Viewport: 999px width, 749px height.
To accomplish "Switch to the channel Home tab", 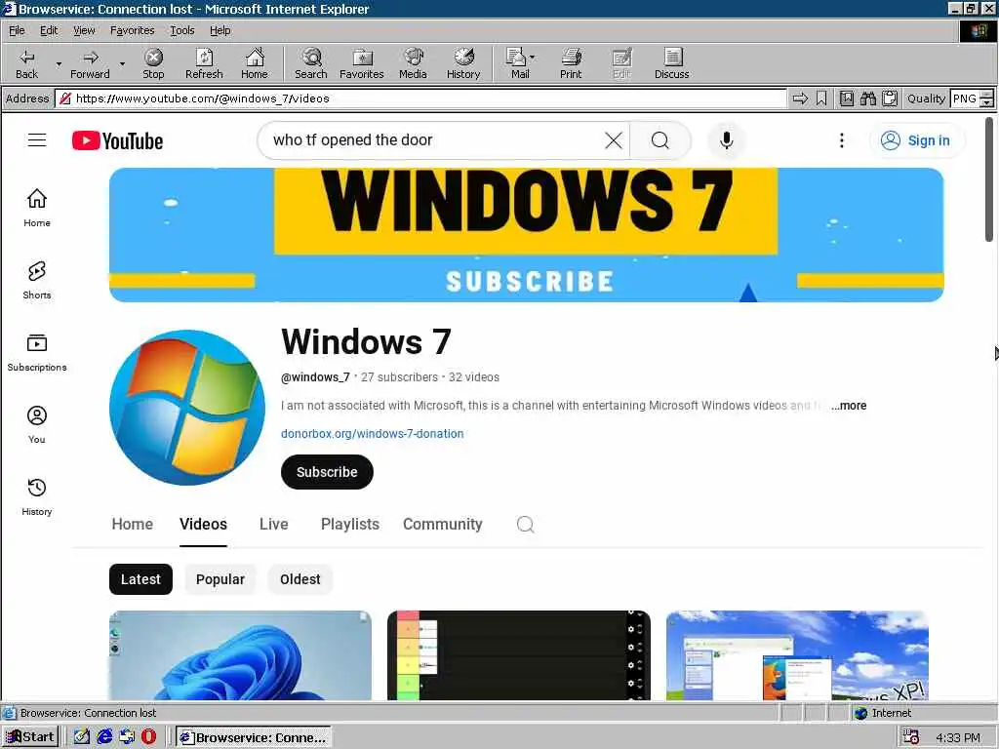I will point(133,524).
